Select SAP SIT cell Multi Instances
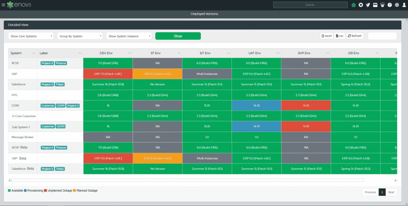This screenshot has height=206, width=408. [207, 74]
